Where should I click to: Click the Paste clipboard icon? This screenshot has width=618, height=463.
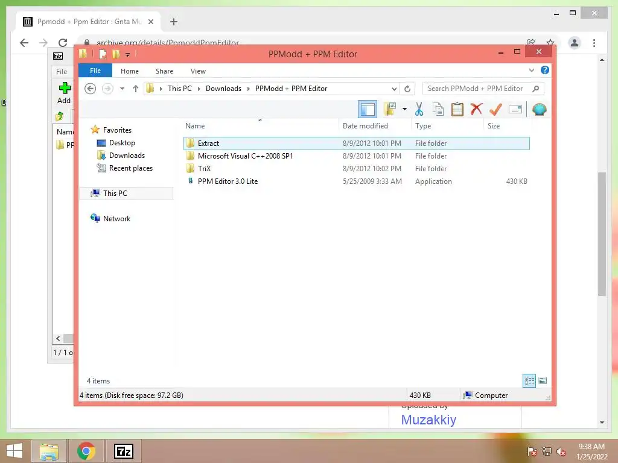point(457,109)
